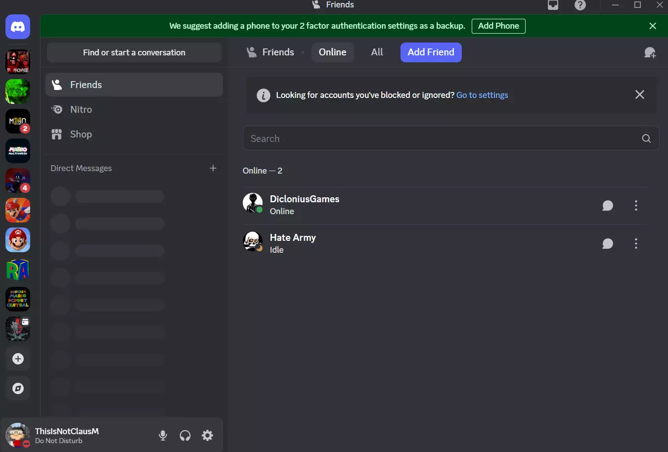The width and height of the screenshot is (668, 452).
Task: Open the green creature server icon
Action: 18,91
